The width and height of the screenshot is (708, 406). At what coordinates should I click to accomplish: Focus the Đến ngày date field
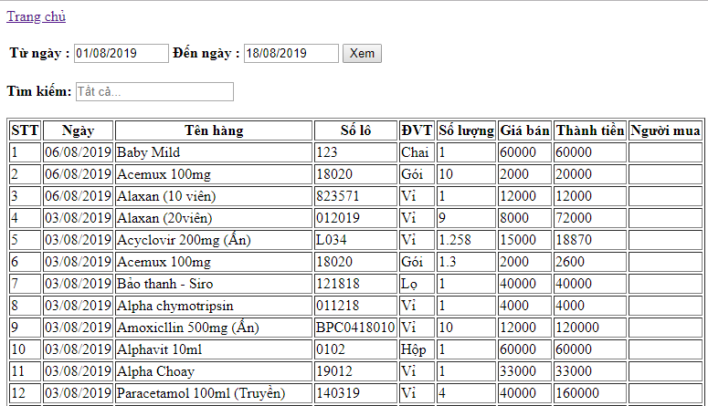tap(291, 53)
